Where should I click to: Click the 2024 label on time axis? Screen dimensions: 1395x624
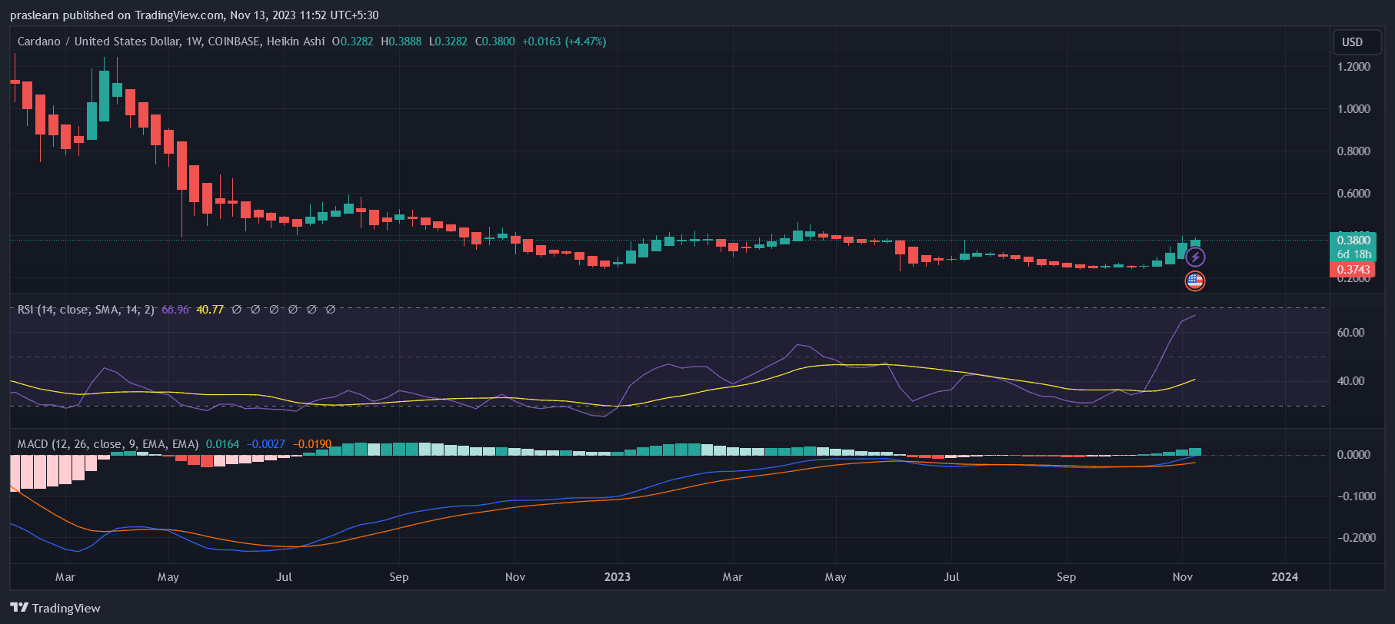1284,577
